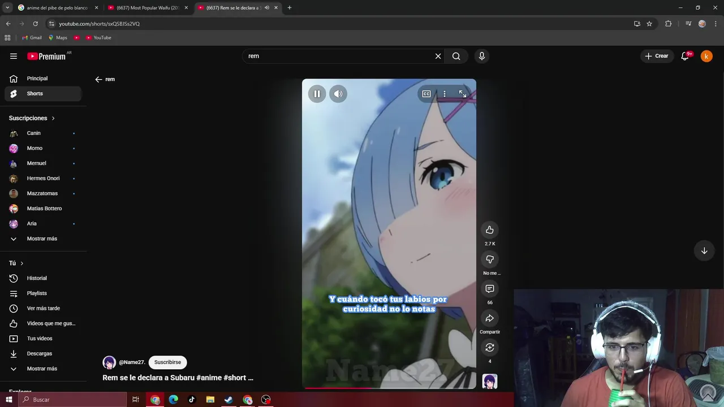Clear the search text rem
This screenshot has height=407, width=724.
pos(438,56)
